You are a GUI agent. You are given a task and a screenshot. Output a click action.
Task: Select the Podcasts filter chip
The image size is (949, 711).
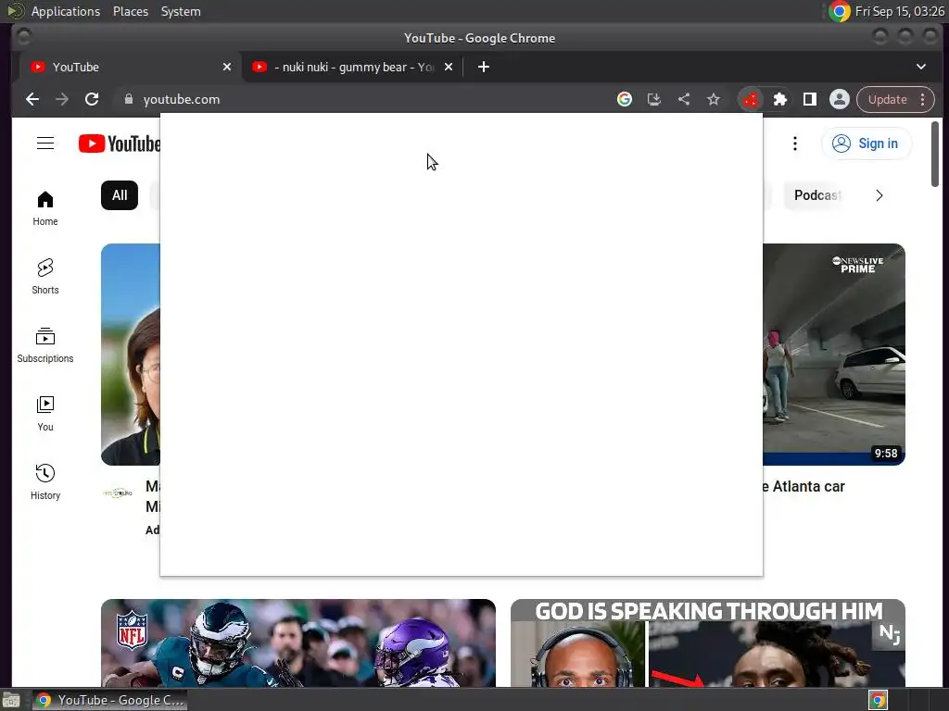pyautogui.click(x=816, y=195)
